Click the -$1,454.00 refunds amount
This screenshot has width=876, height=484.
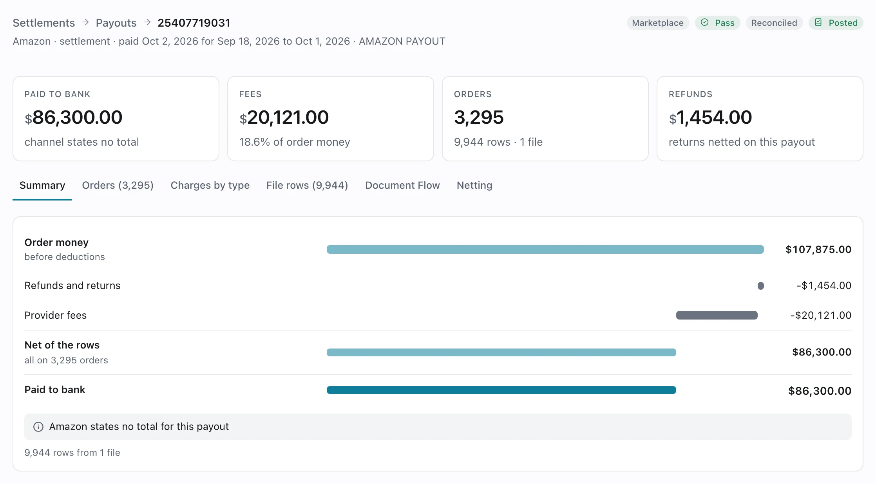tap(824, 285)
